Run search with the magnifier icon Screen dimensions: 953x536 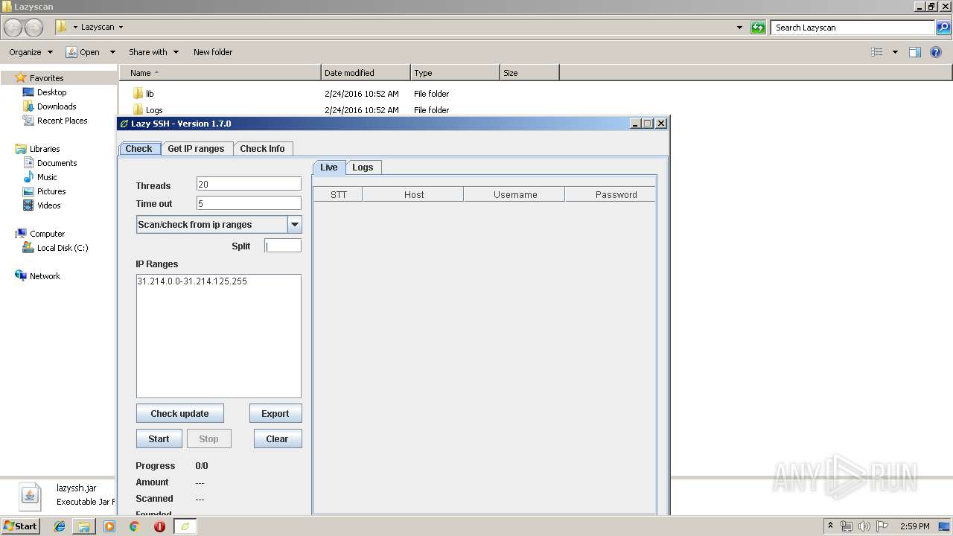[943, 28]
